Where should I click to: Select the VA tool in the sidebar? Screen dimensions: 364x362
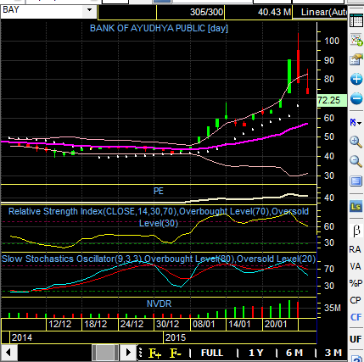point(356,266)
